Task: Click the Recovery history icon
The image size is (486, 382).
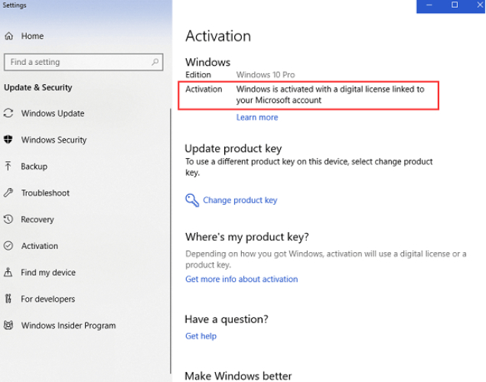Action: tap(9, 219)
